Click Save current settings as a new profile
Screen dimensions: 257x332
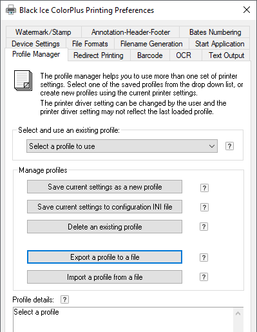tap(104, 187)
